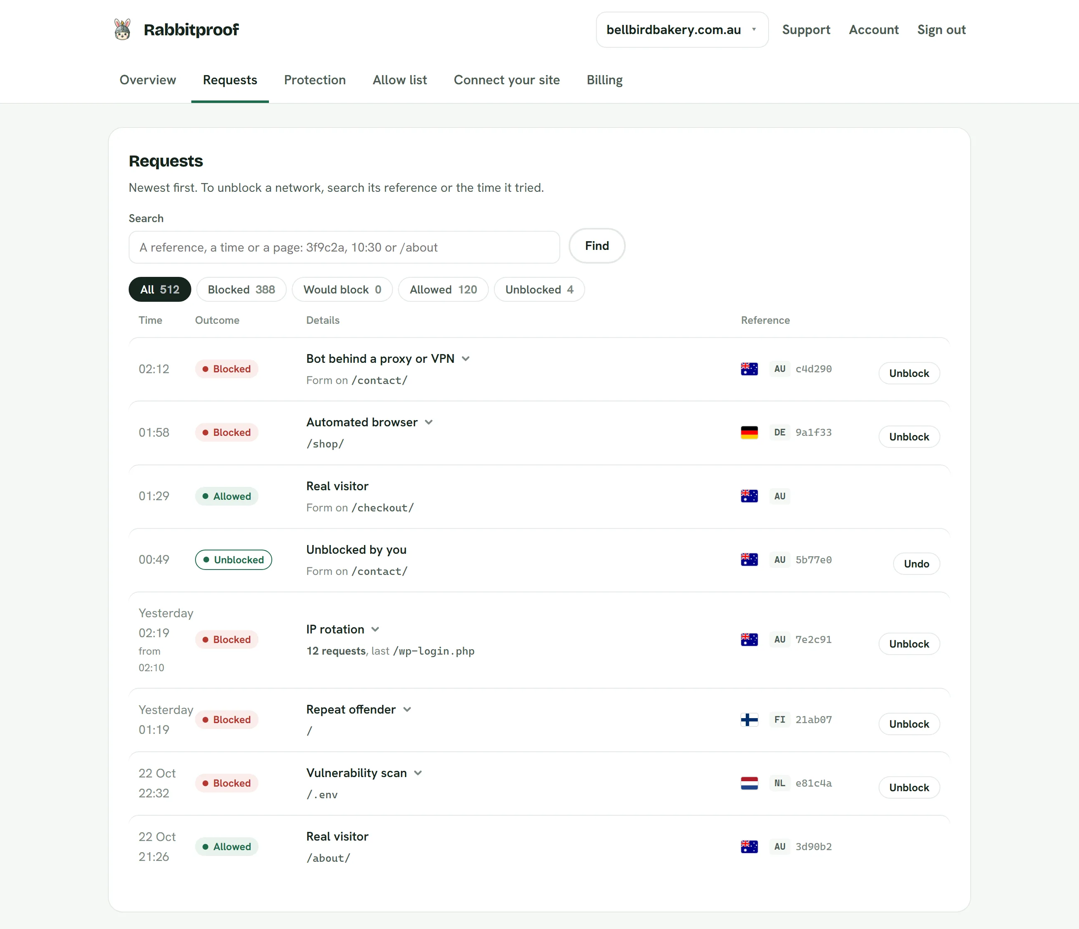The image size is (1079, 929).
Task: Expand the IP rotation details
Action: click(x=376, y=630)
